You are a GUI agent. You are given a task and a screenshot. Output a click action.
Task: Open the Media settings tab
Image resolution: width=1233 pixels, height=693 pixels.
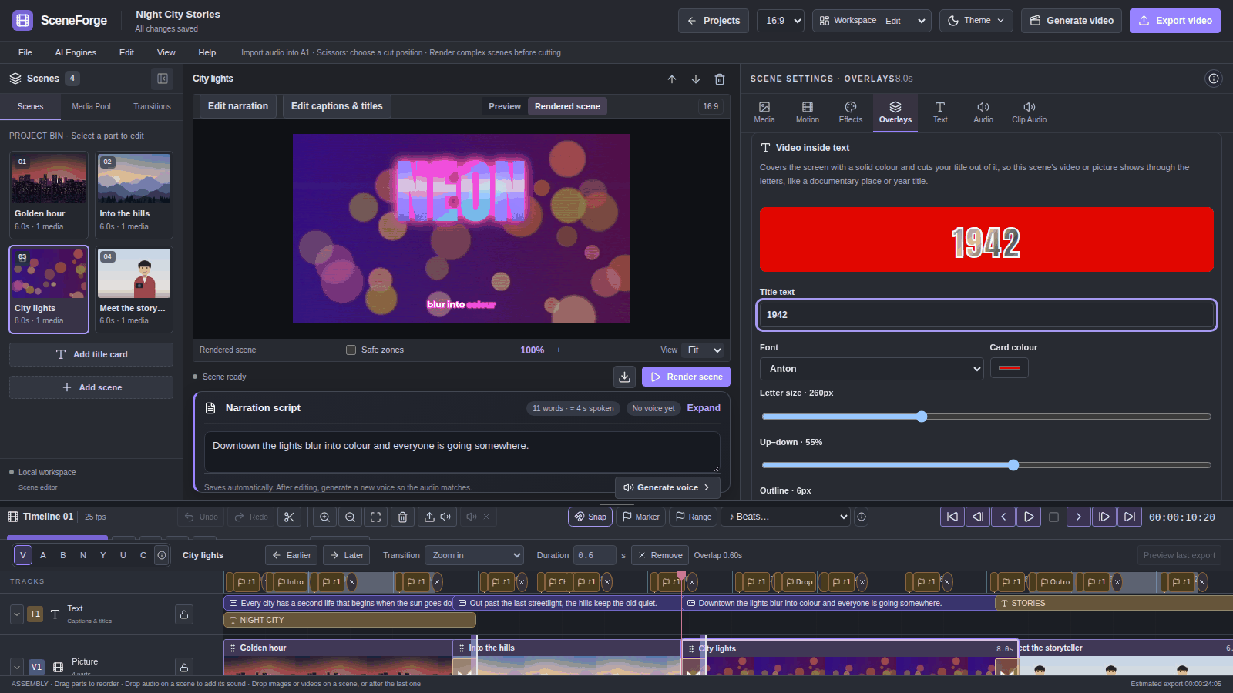764,112
